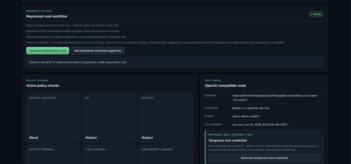This screenshot has height=164, width=351.
Task: Click the 'Temporary test credential' heading
Action: pyautogui.click(x=227, y=140)
